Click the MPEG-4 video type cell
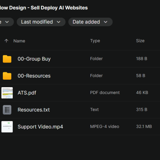 105,126
